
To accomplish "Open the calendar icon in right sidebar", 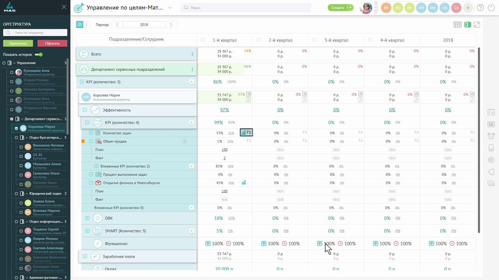I will point(491,112).
